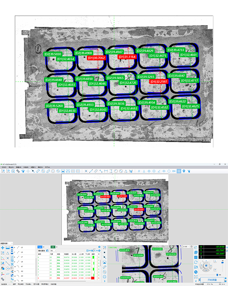Select the refresh rotate icon beside coordinate panel
The width and height of the screenshot is (228, 304).
click(x=196, y=262)
